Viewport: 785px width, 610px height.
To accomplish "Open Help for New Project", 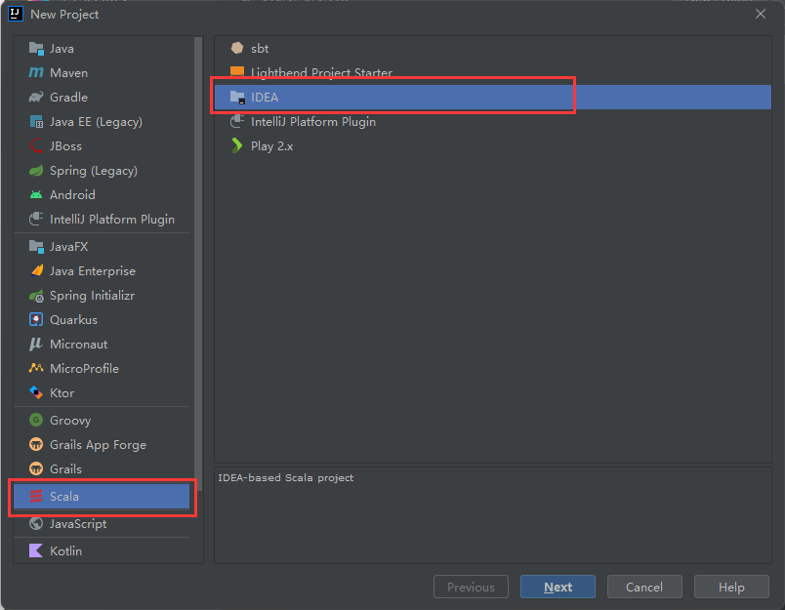I will pos(731,587).
